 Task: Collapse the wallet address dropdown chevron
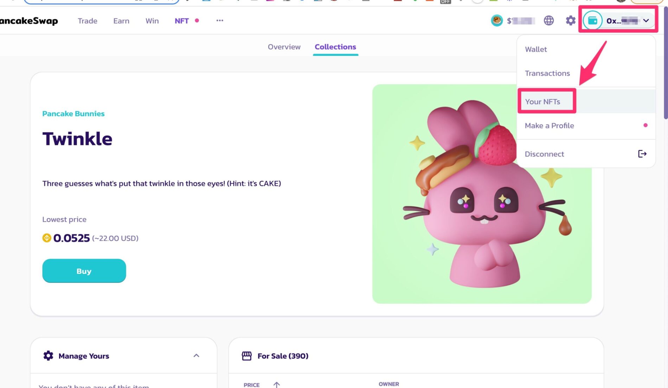(x=646, y=21)
